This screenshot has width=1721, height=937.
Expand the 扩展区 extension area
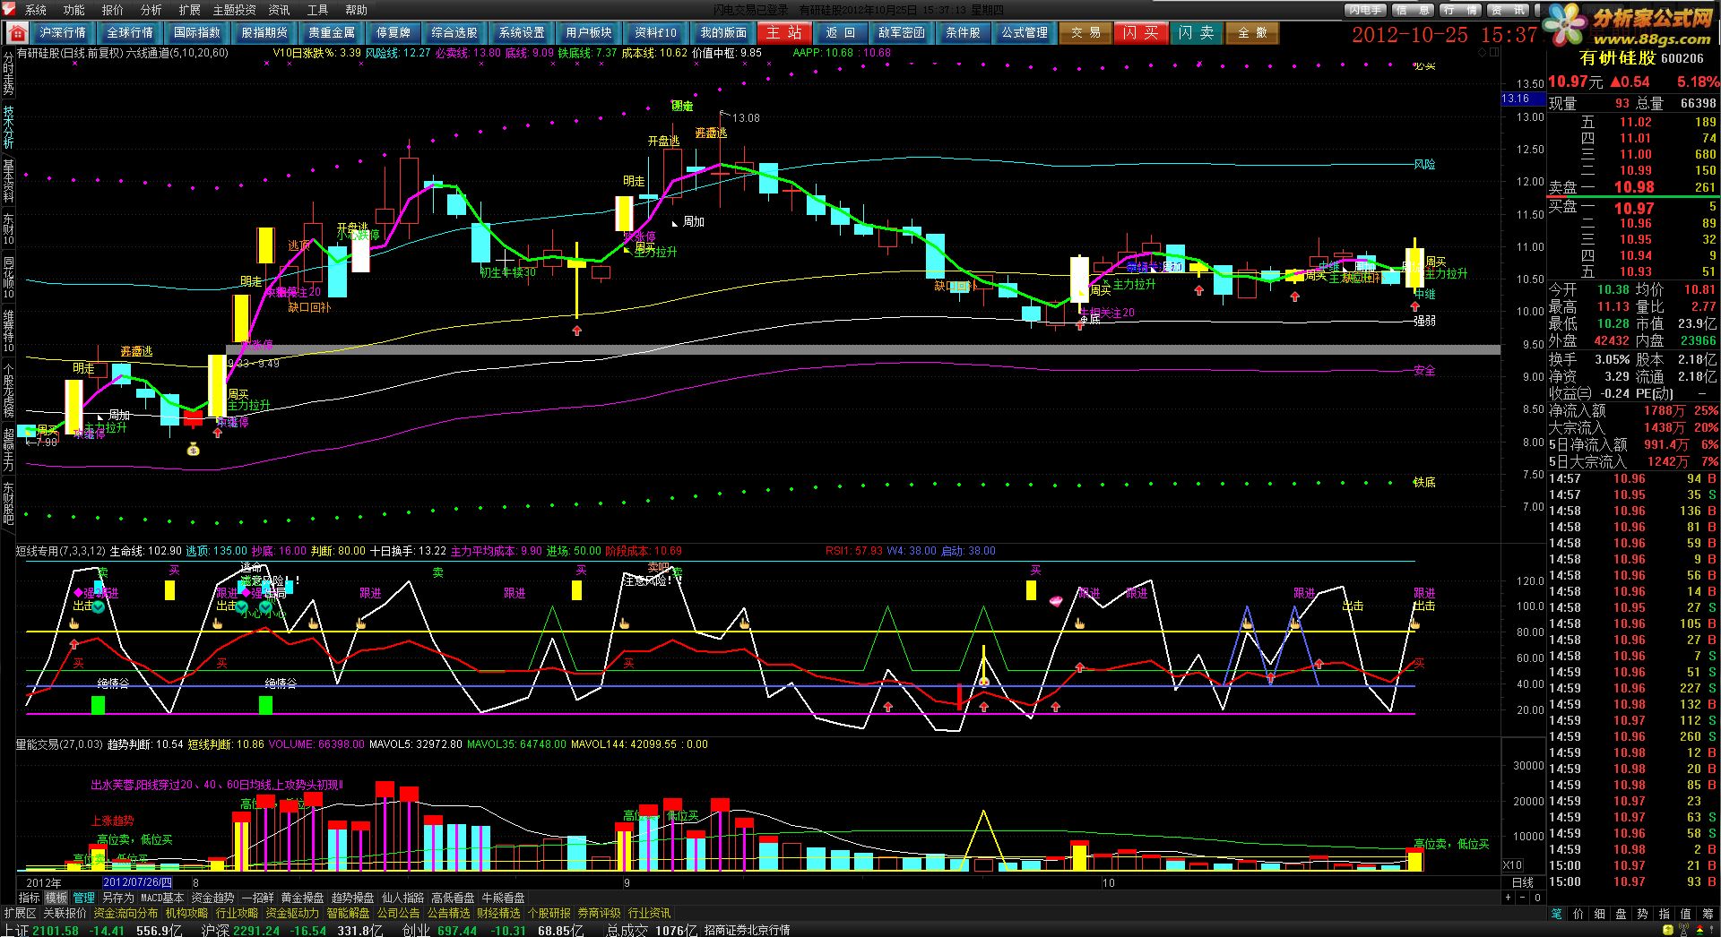tap(20, 913)
